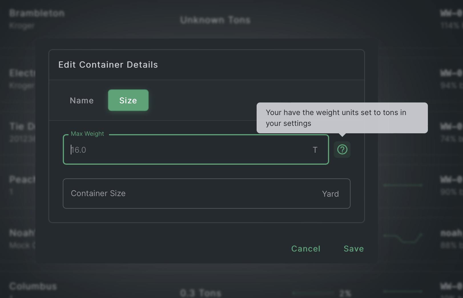Click the Max Weight floating label
Viewport: 463px width, 298px height.
(87, 134)
